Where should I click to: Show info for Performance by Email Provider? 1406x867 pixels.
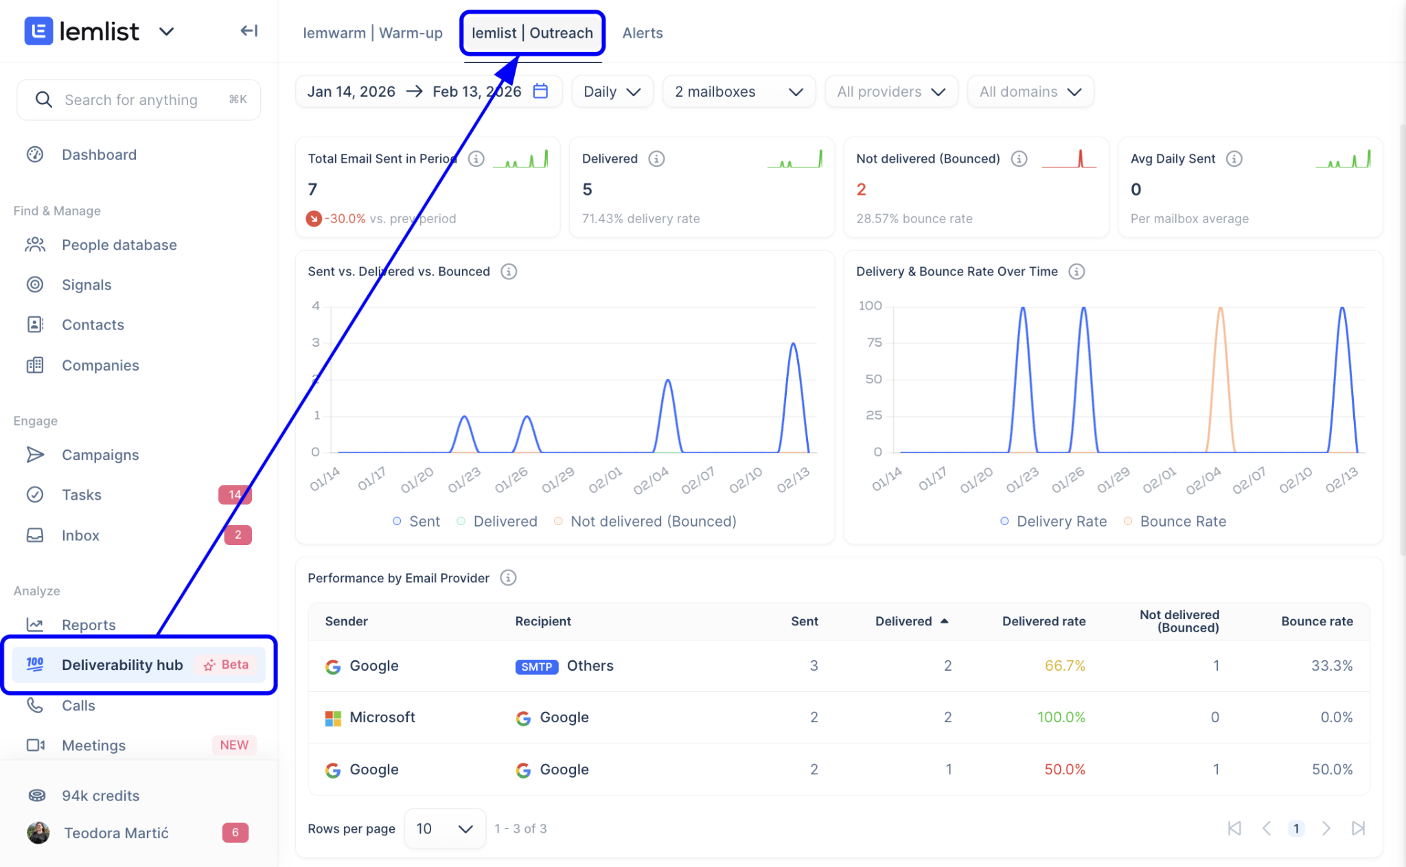[508, 578]
